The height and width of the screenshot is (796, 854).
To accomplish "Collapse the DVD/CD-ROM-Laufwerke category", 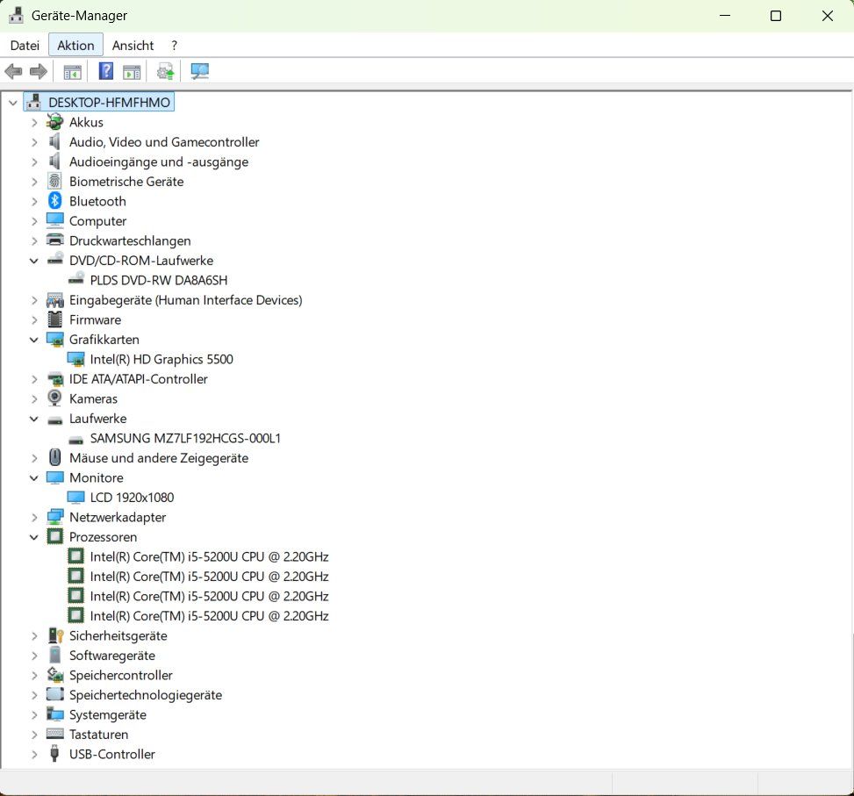I will pyautogui.click(x=33, y=261).
